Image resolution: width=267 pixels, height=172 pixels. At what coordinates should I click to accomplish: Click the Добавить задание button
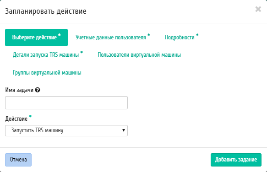point(236,160)
